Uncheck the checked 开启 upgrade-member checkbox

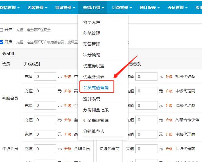(1, 42)
